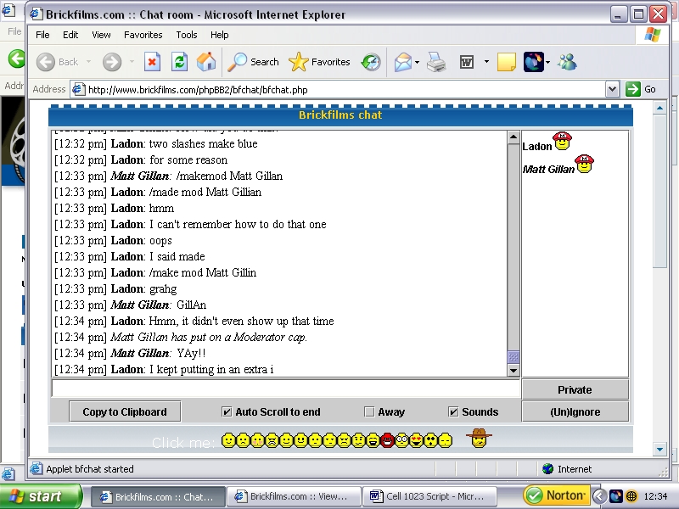The image size is (679, 509).
Task: Click Matt Gillan's moderator cap smiley
Action: tap(585, 164)
